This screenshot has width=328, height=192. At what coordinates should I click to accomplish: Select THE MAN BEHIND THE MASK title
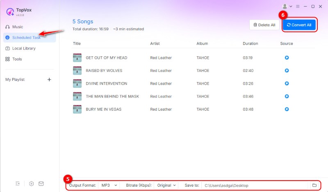112,96
